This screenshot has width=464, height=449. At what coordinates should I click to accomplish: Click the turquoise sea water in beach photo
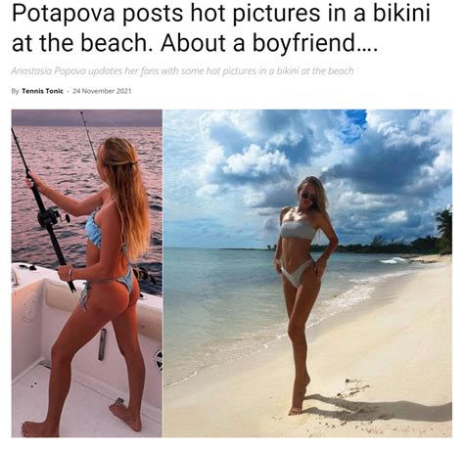[x=222, y=293]
